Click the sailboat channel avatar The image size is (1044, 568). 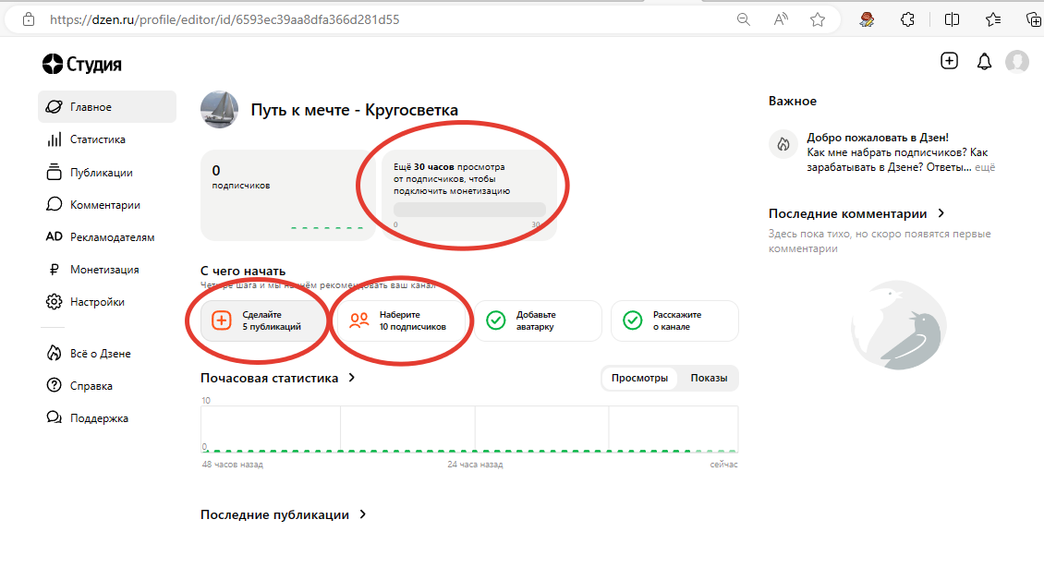pos(220,109)
